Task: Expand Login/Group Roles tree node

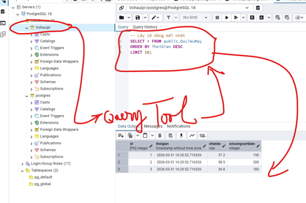Action: (22, 164)
